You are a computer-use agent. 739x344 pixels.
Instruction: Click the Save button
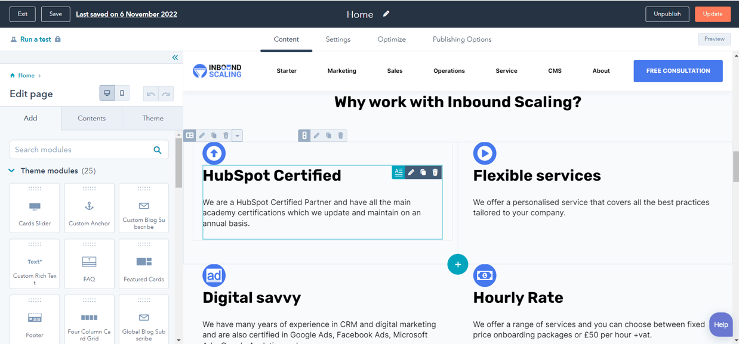pos(56,14)
